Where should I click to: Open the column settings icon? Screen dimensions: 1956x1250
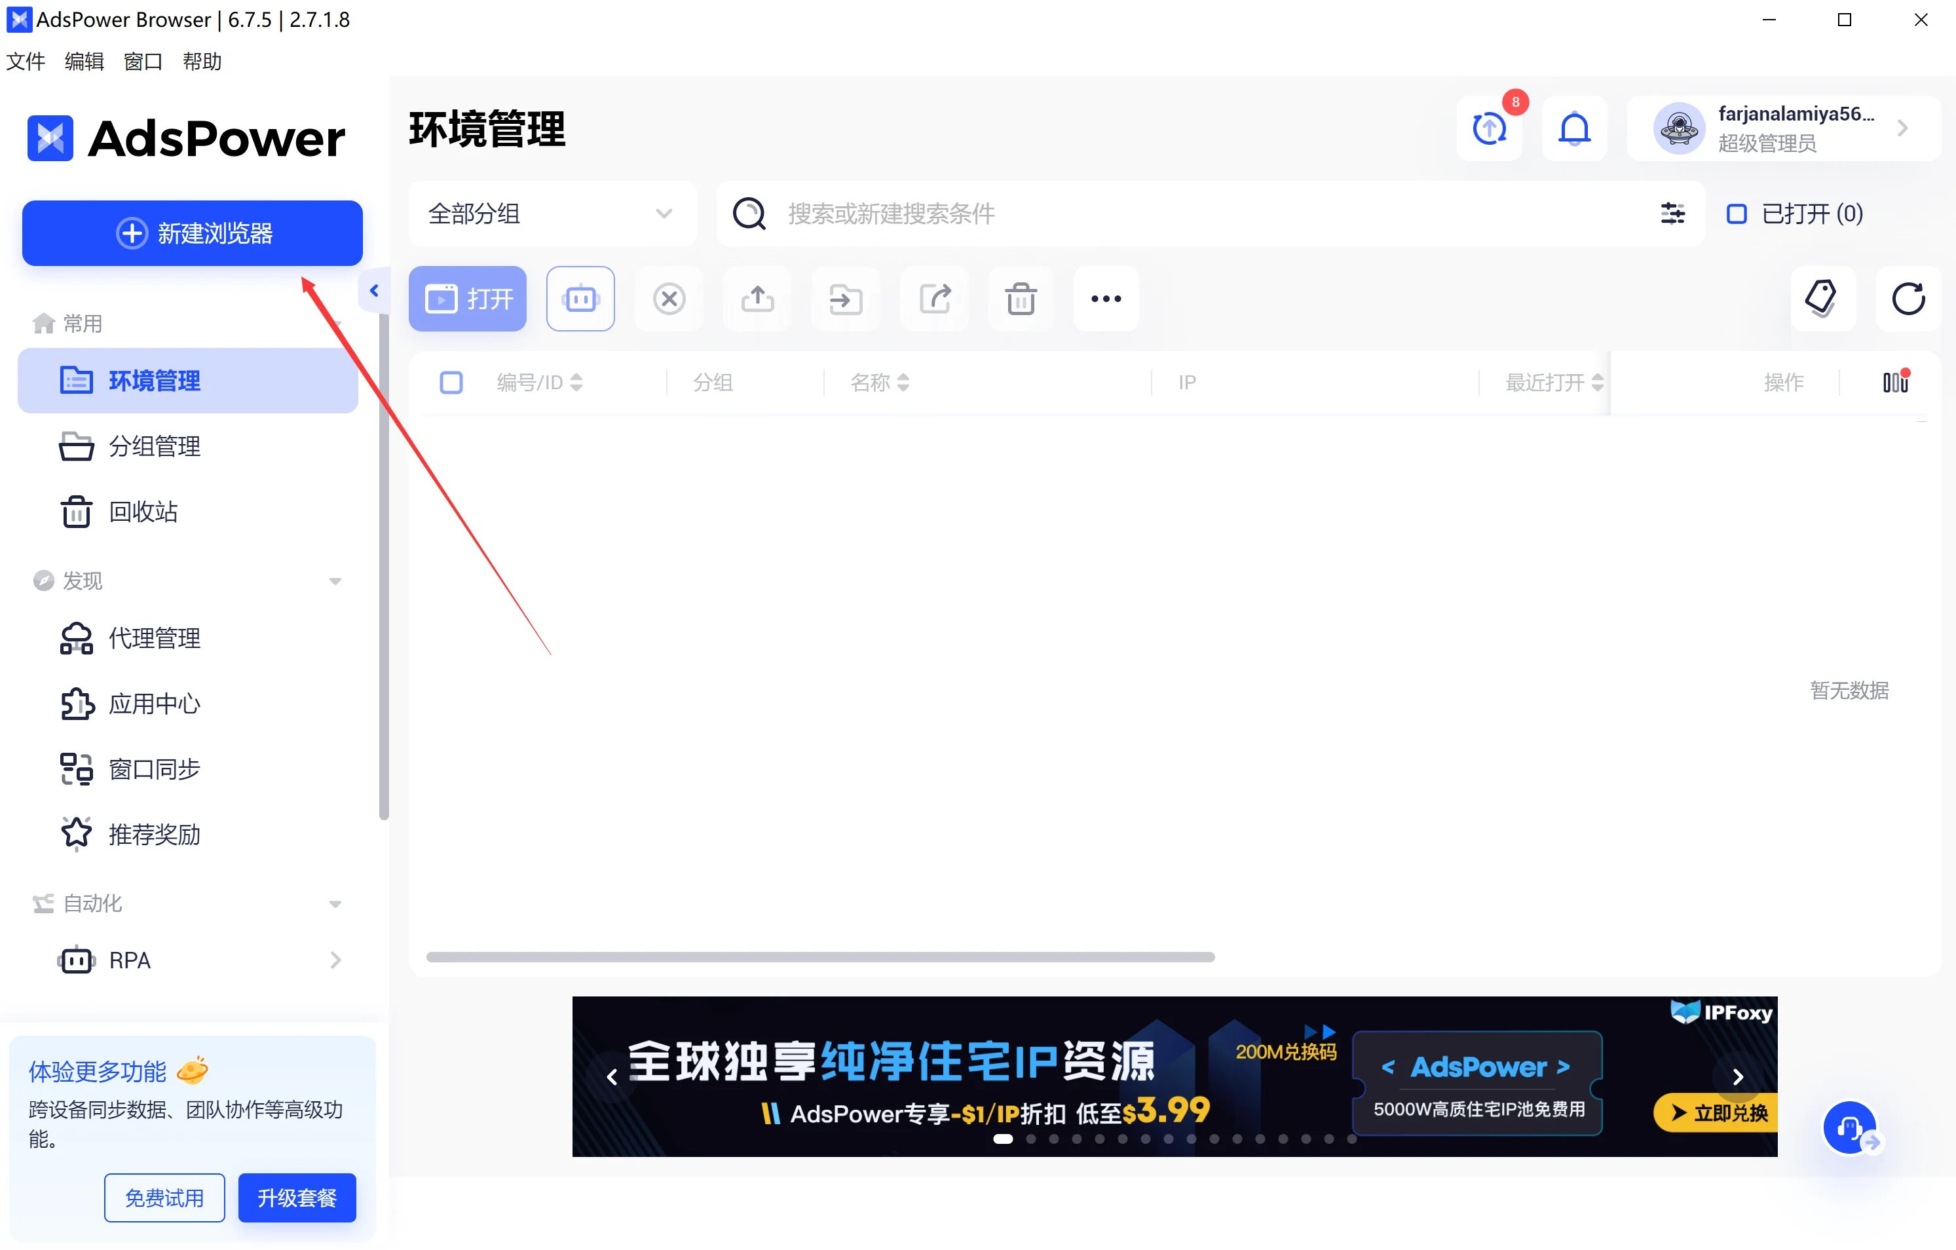point(1895,383)
